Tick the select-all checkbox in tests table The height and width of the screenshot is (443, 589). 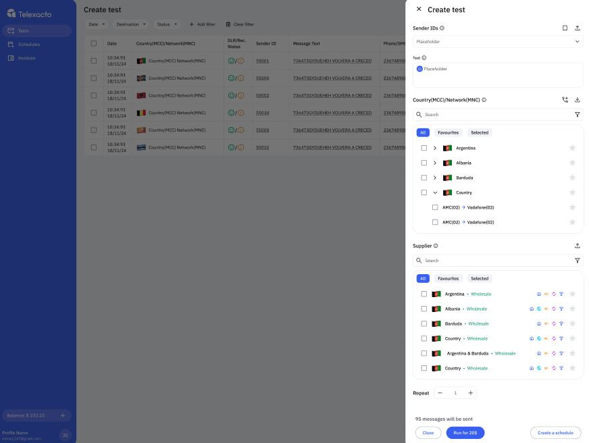tap(93, 43)
